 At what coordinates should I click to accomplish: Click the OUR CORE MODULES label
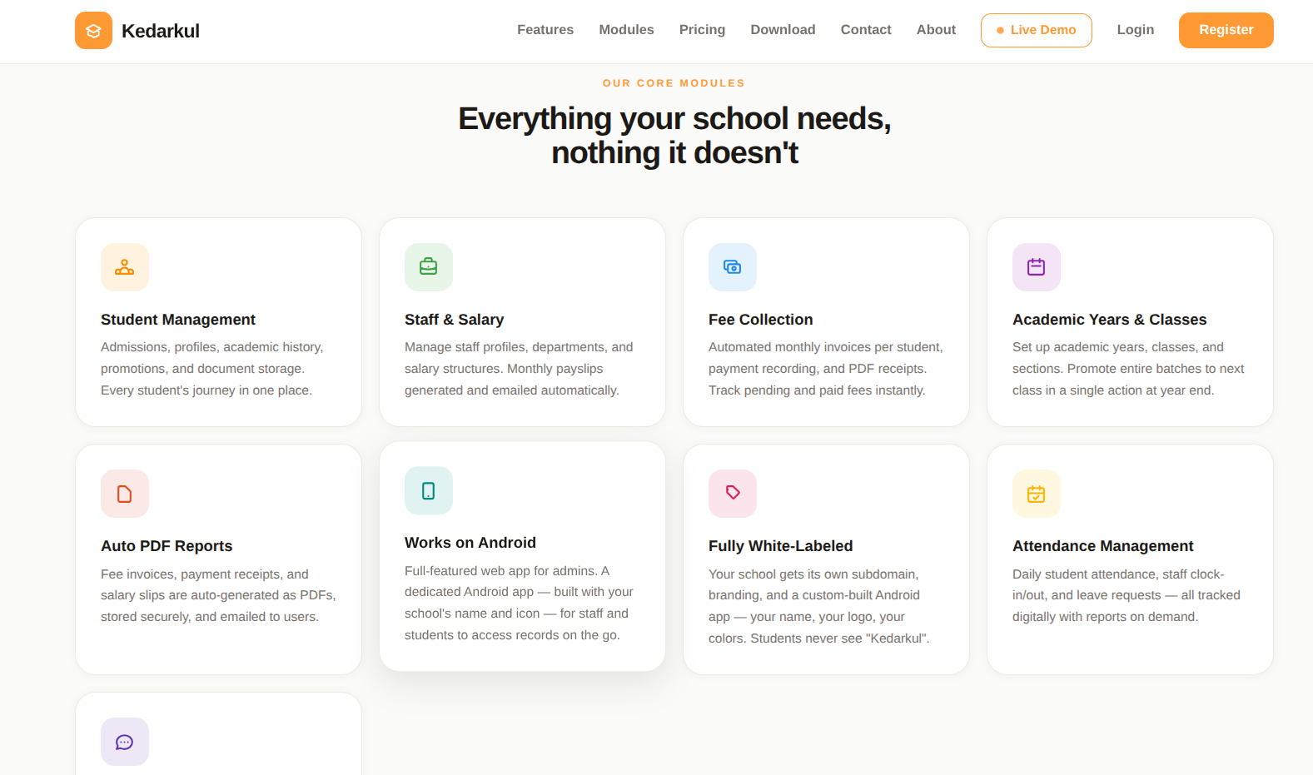674,83
